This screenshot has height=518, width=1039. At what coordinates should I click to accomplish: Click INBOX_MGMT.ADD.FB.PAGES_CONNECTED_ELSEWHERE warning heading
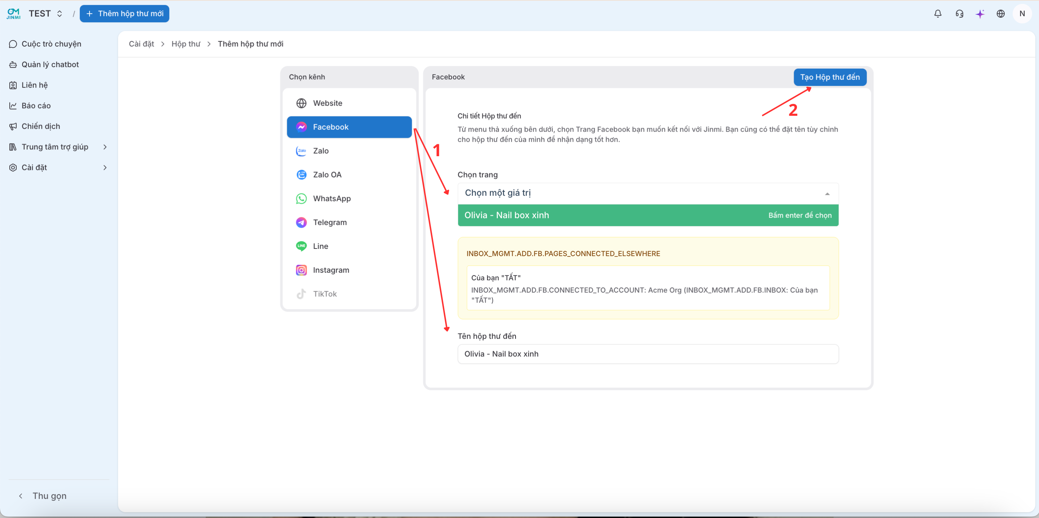point(563,253)
